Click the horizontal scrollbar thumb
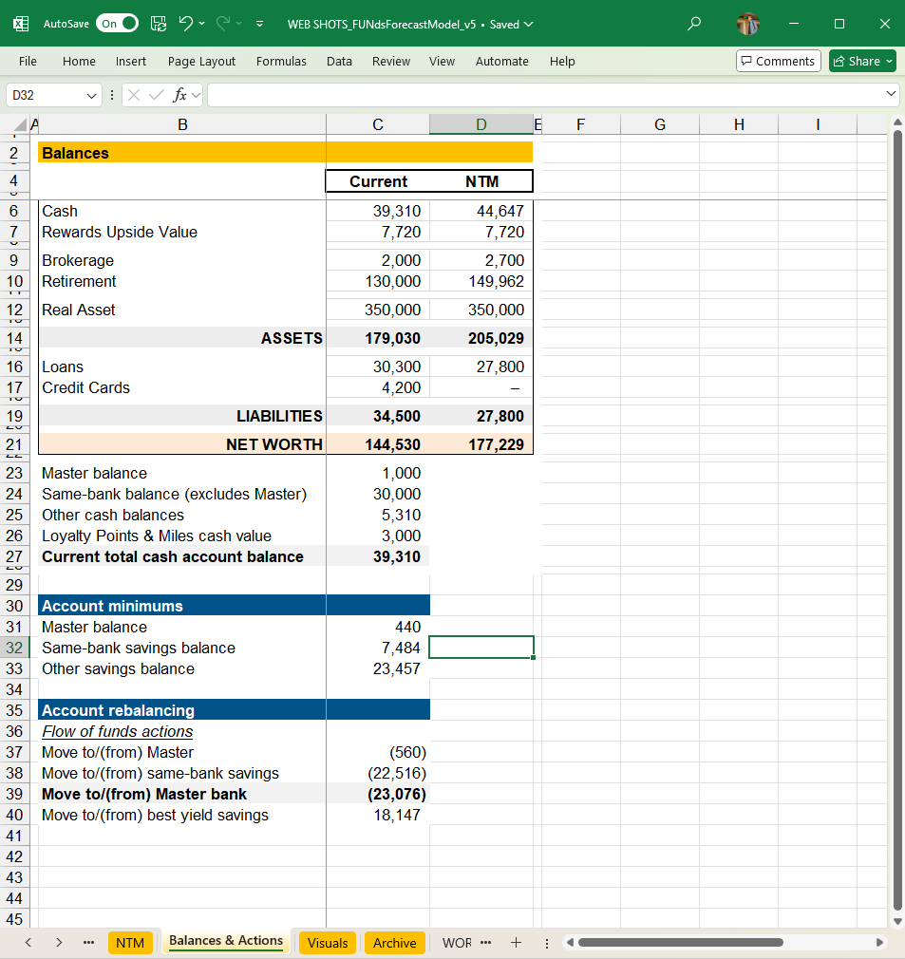The image size is (905, 959). pos(681,943)
